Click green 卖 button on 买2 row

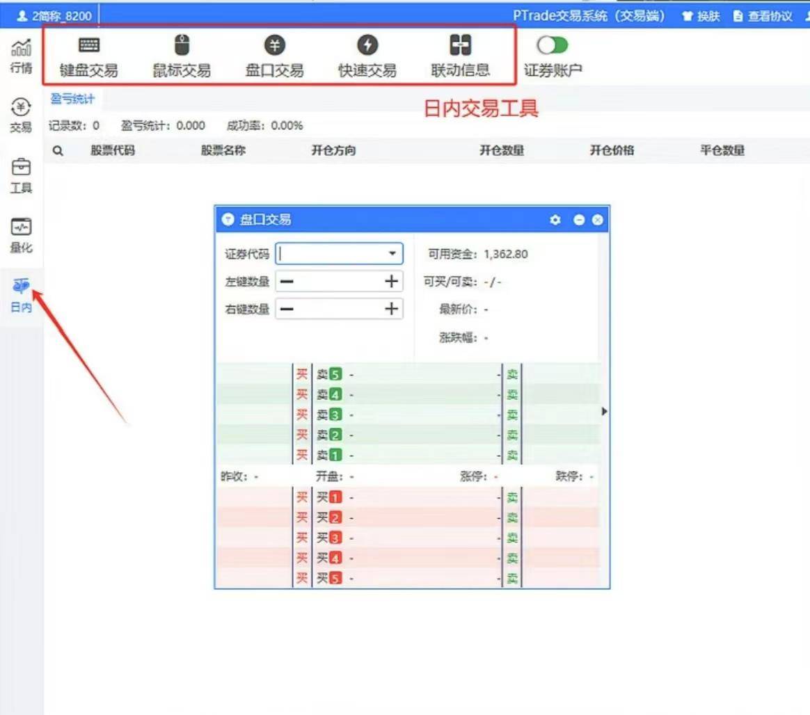[x=512, y=517]
